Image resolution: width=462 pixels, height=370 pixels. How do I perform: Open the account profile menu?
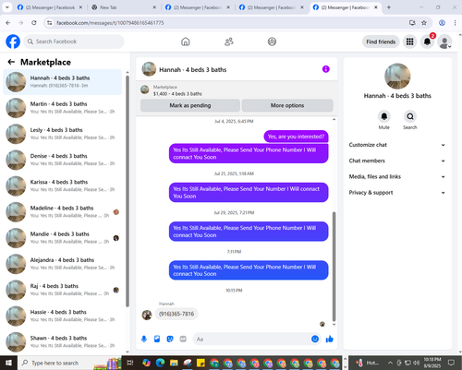point(444,42)
